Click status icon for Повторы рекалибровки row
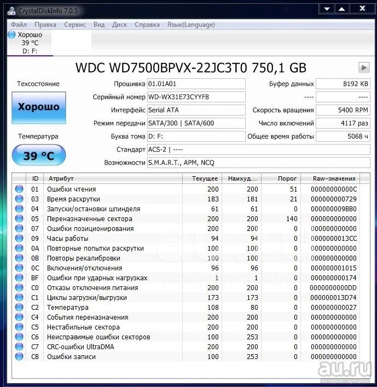This screenshot has width=377, height=387. tap(19, 258)
